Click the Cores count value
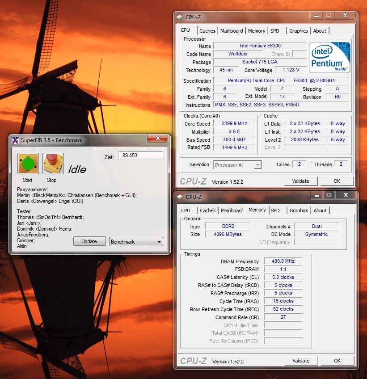The width and height of the screenshot is (367, 379). tap(300, 164)
